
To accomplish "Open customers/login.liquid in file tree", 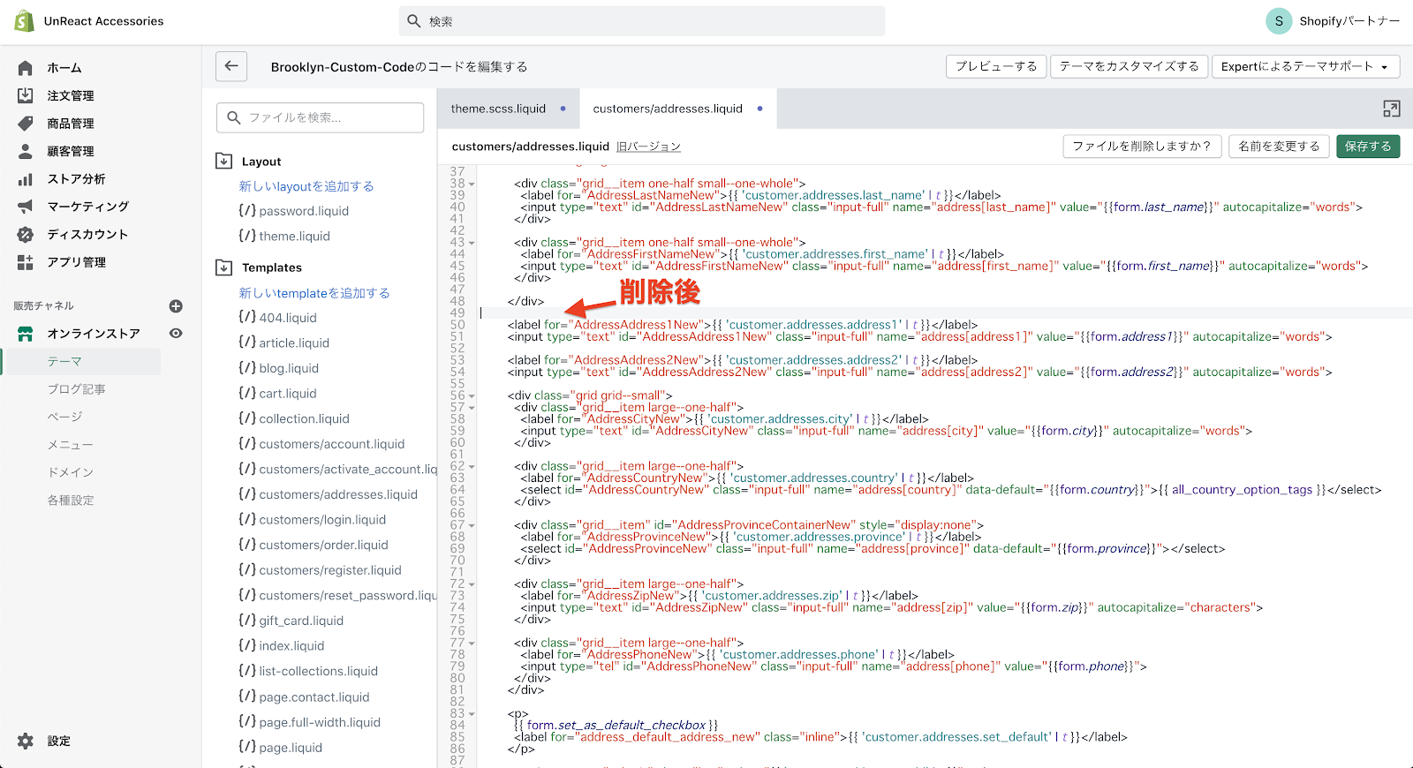I will pos(322,520).
